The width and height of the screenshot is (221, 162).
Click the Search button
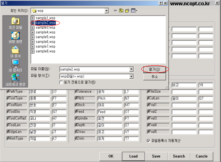pos(179,156)
